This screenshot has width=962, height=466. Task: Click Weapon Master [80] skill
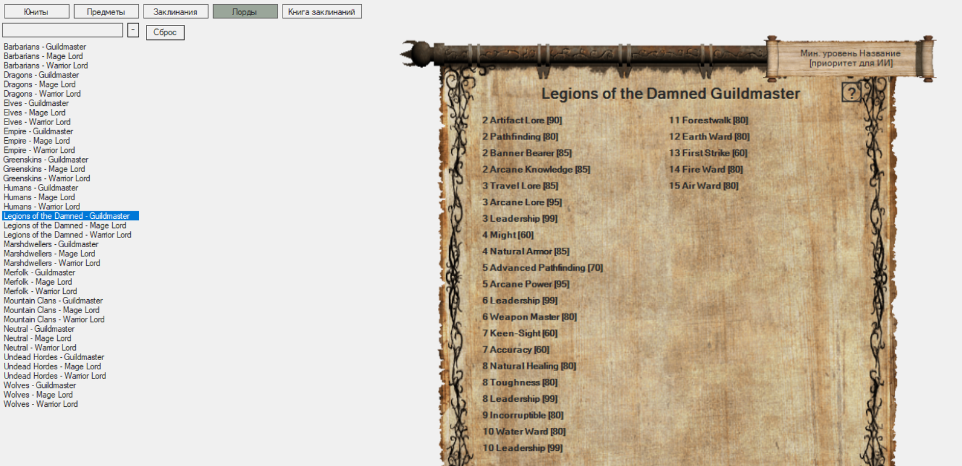pyautogui.click(x=529, y=317)
